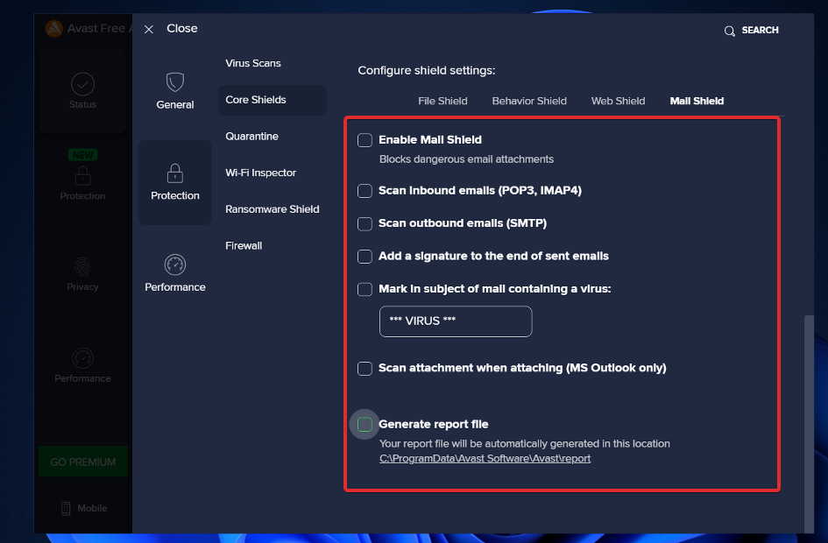
Task: Open Virus Scans settings section
Action: (253, 63)
